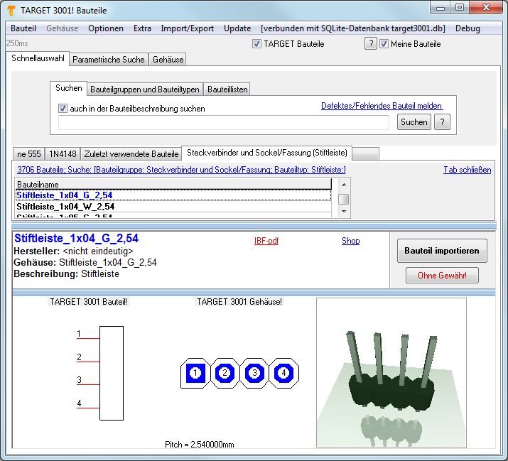Open the Defektes/Fehlendes Bauteil melden link
Viewport: 508px width, 461px height.
click(381, 106)
